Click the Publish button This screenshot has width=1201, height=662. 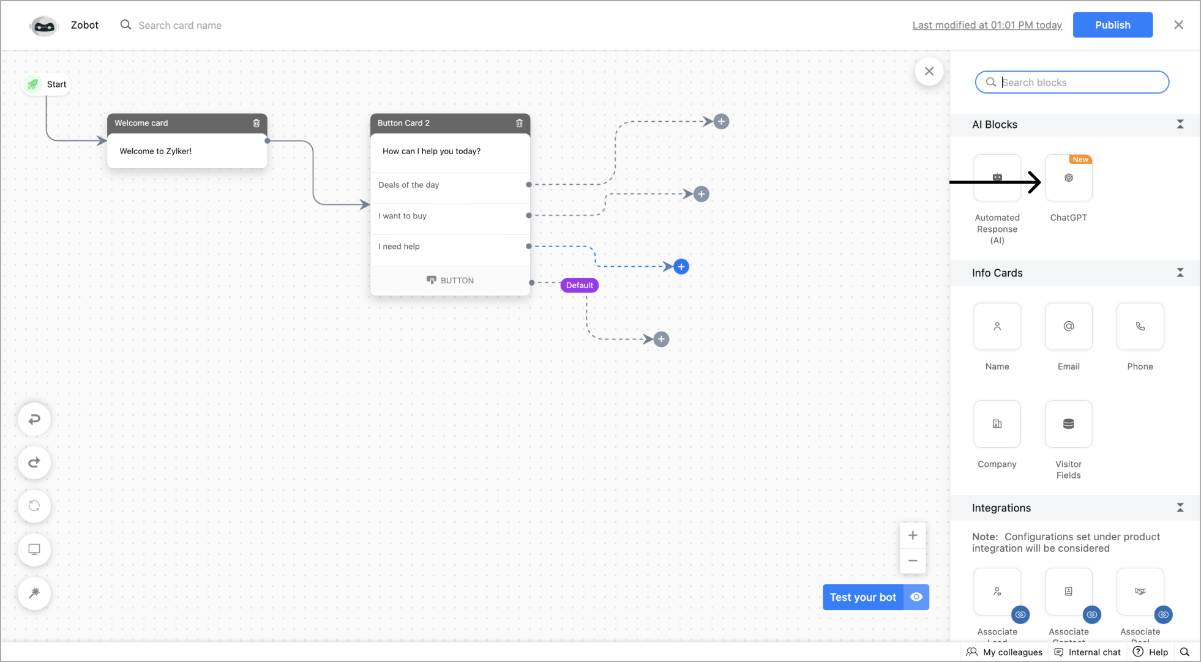click(1112, 25)
